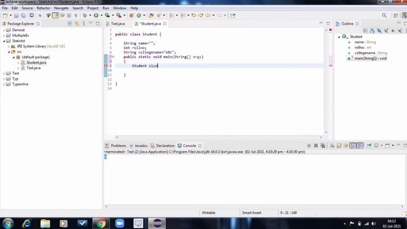This screenshot has height=229, width=407.
Task: Click Remove Launch X icon in Console
Action: tap(316, 146)
